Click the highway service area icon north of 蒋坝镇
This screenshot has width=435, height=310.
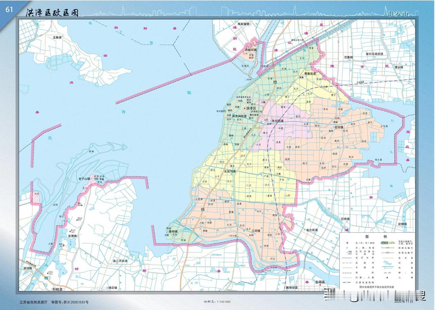click(203, 209)
